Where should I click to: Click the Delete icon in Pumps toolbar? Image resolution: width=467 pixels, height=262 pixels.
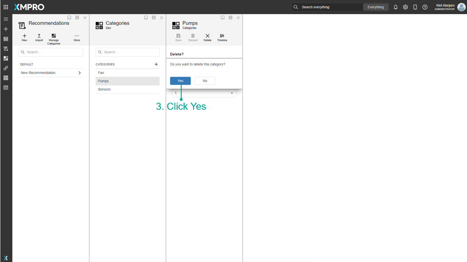pyautogui.click(x=207, y=36)
